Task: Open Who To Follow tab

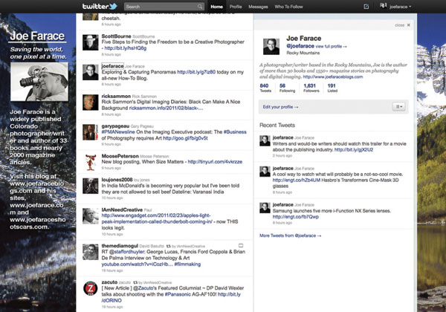Action: [x=288, y=7]
